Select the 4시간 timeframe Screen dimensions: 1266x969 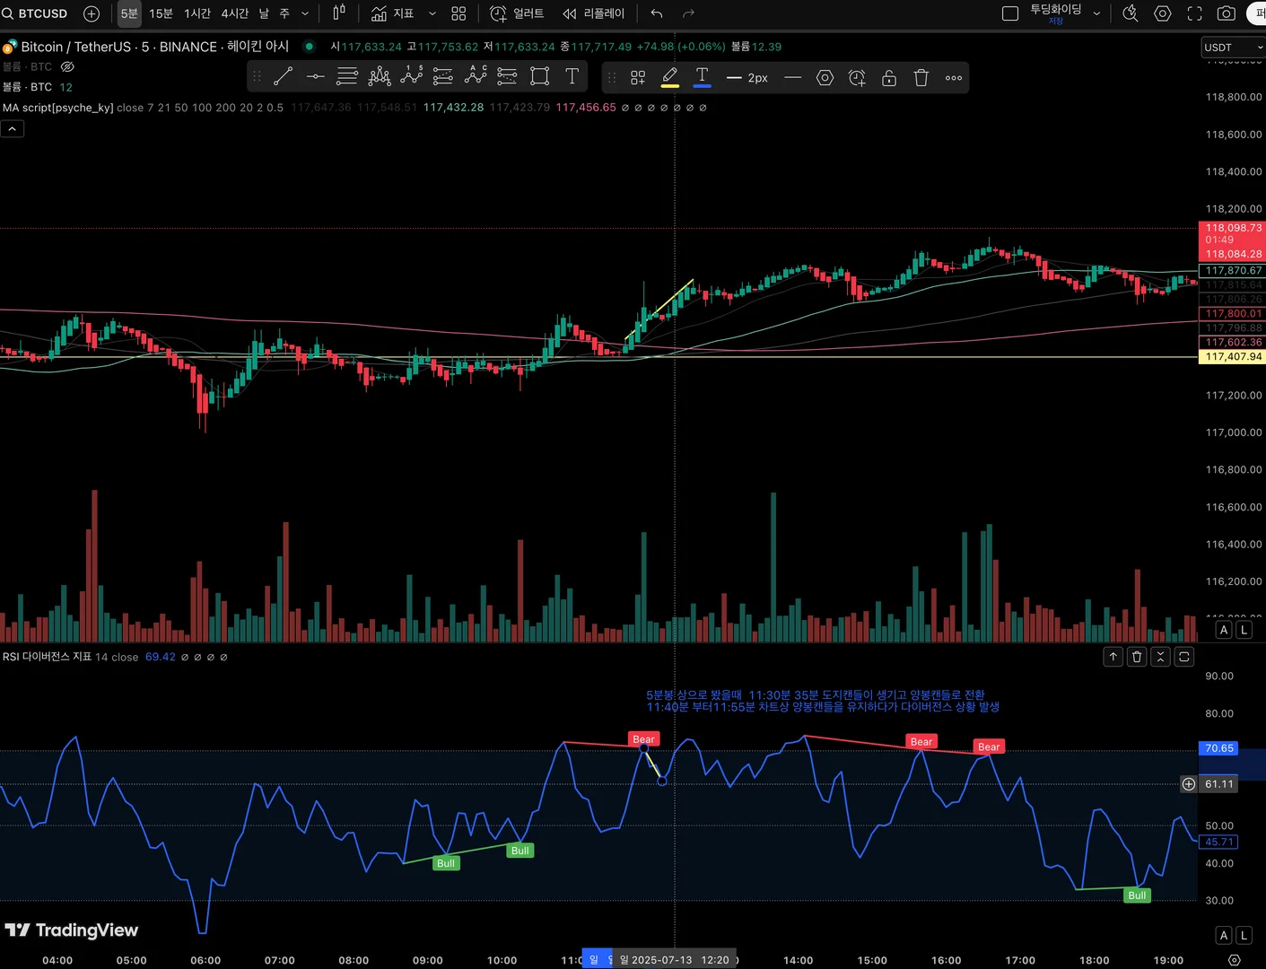point(234,13)
